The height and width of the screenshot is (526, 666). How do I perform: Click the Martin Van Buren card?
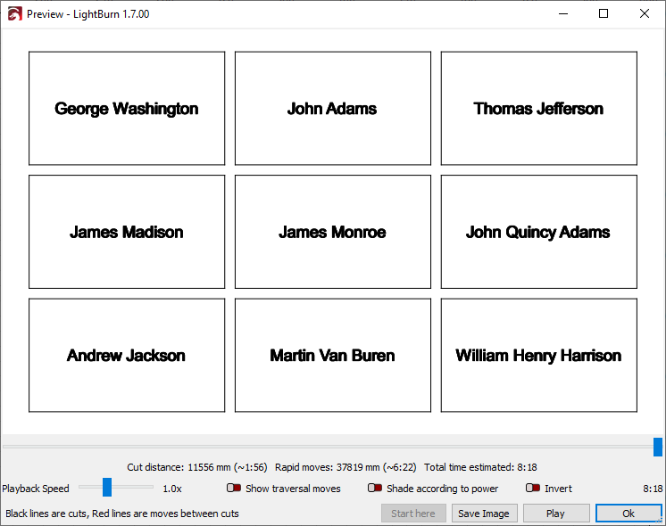click(x=332, y=356)
